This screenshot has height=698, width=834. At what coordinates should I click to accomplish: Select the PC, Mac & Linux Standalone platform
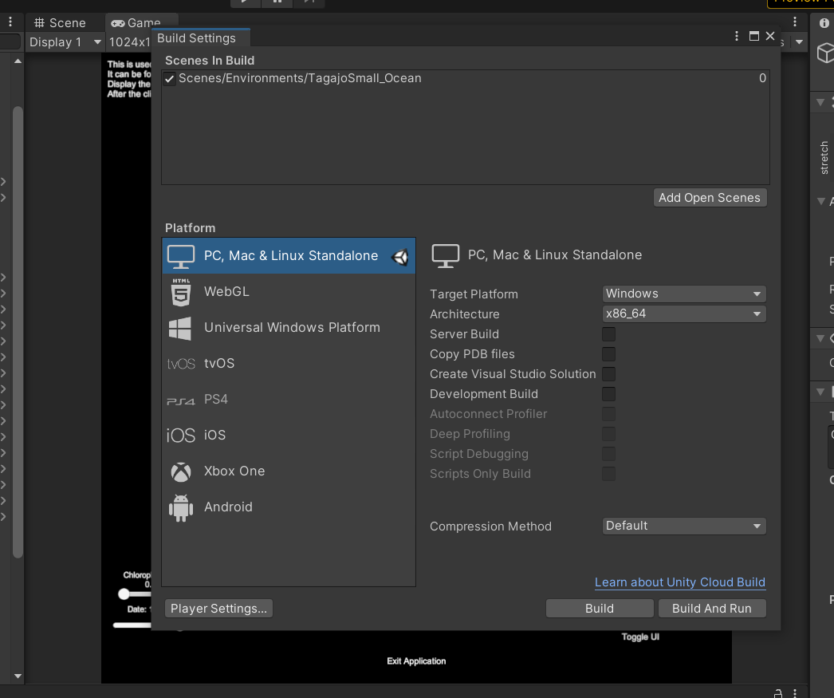(x=289, y=255)
